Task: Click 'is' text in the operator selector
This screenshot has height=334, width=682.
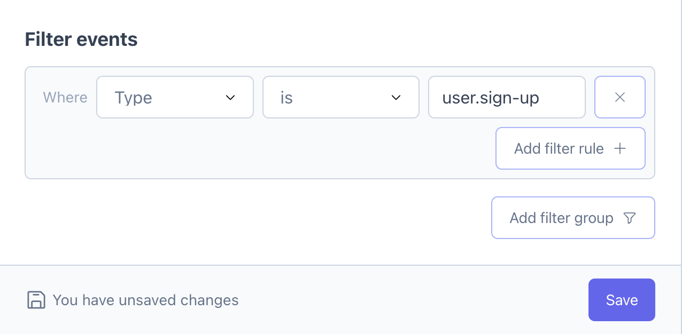Action: coord(286,98)
